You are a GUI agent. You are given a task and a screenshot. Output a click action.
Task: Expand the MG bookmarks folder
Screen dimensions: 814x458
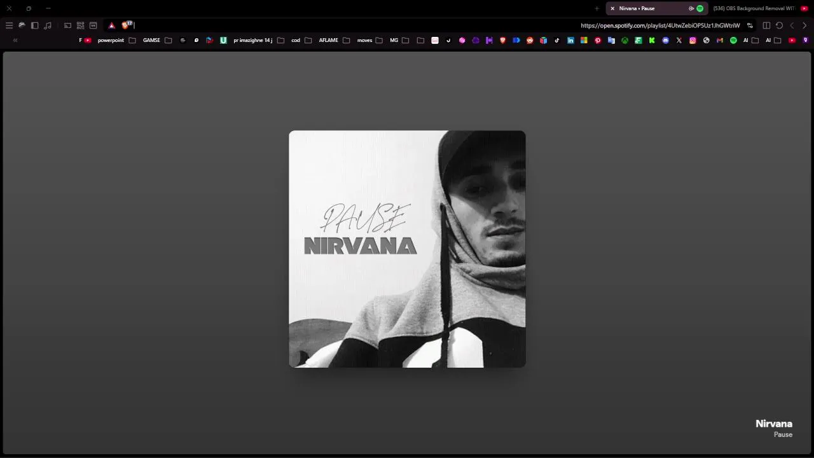(x=399, y=40)
